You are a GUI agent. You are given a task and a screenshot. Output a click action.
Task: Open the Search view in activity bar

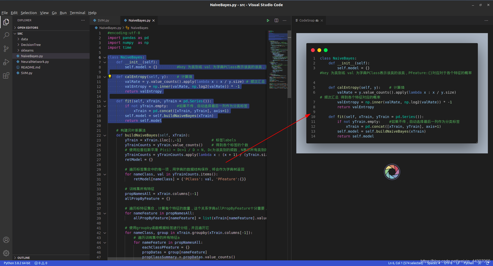[x=6, y=35]
